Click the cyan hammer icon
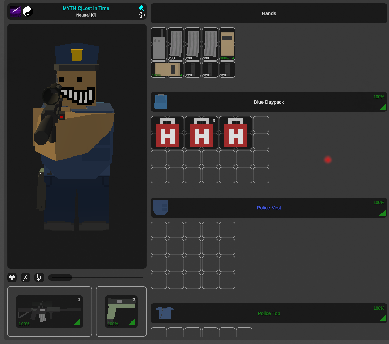This screenshot has height=344, width=389. pos(142,8)
